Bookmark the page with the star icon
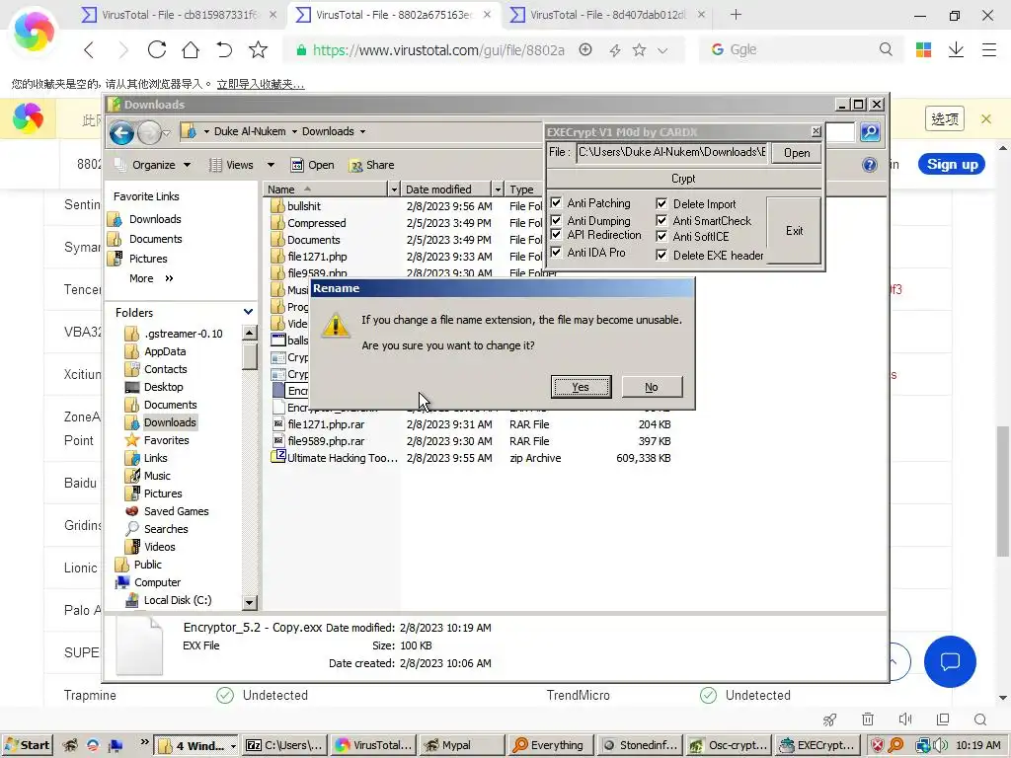This screenshot has width=1011, height=758. click(x=258, y=49)
